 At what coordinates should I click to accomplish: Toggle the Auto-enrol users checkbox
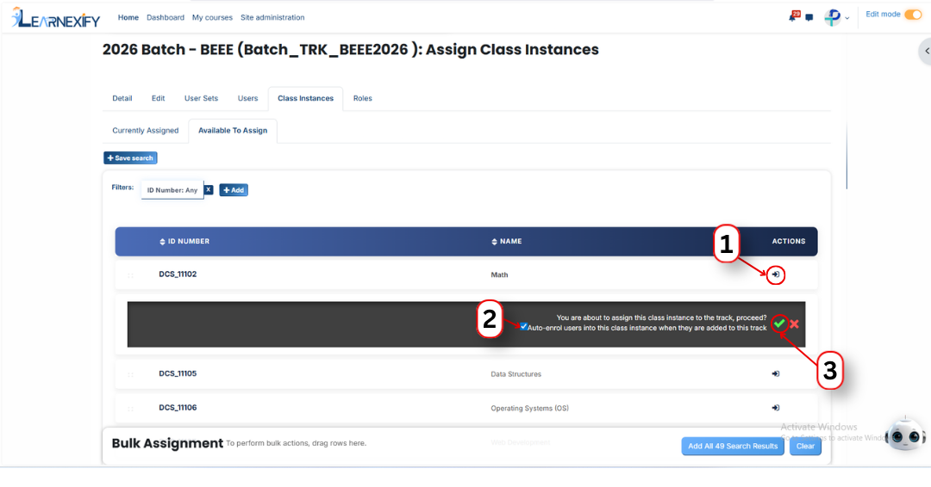pos(524,326)
